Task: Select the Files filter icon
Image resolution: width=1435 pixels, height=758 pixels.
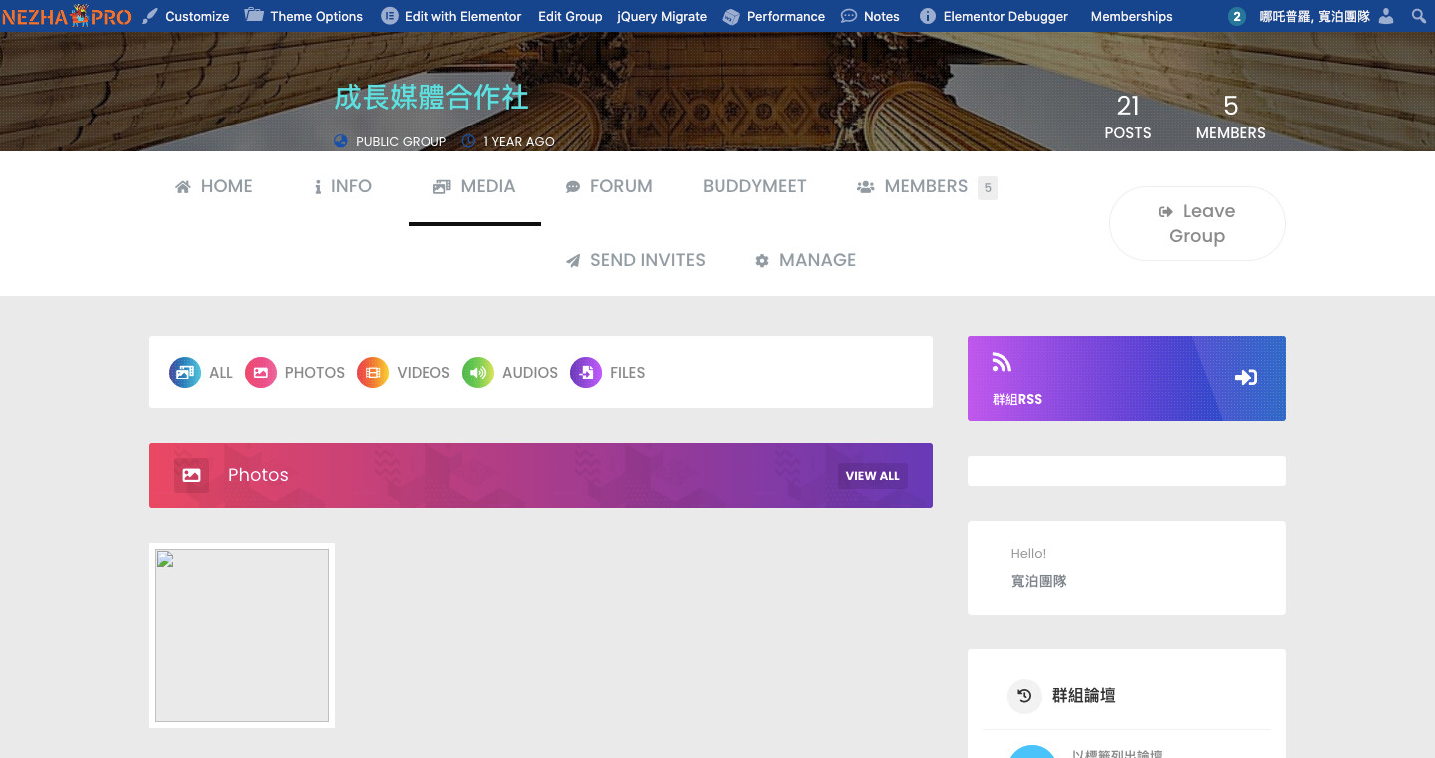Action: tap(586, 373)
